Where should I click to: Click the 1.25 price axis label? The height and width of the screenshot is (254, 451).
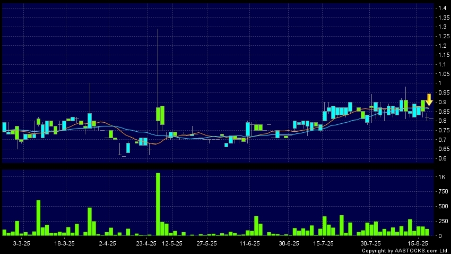click(x=444, y=36)
